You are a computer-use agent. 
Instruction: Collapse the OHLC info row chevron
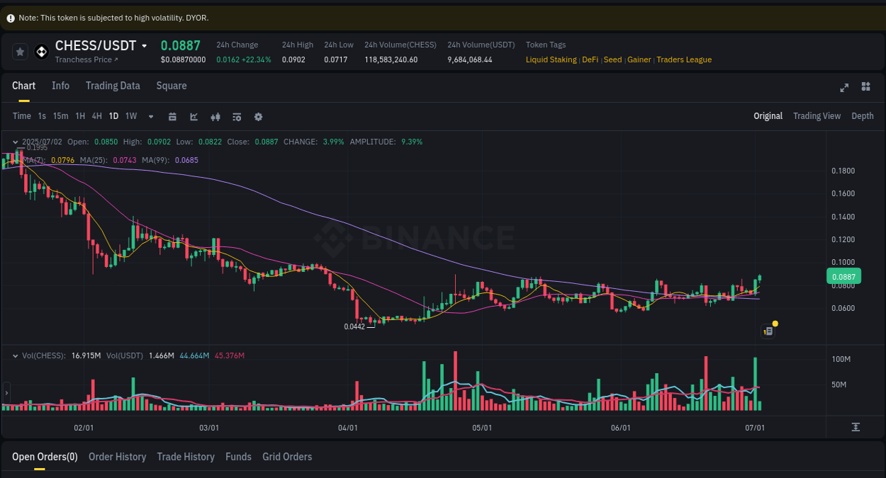(17, 142)
